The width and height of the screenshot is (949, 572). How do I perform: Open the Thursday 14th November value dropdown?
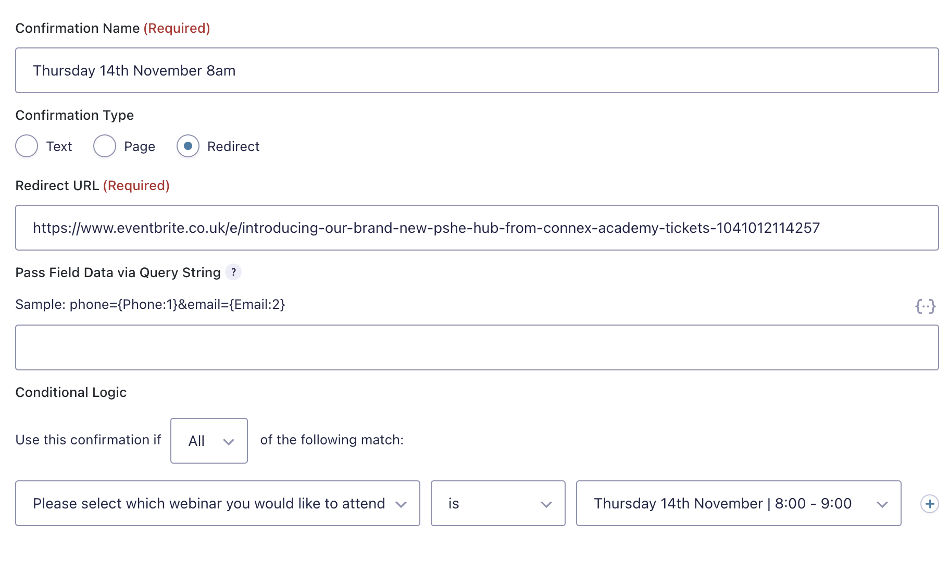739,503
